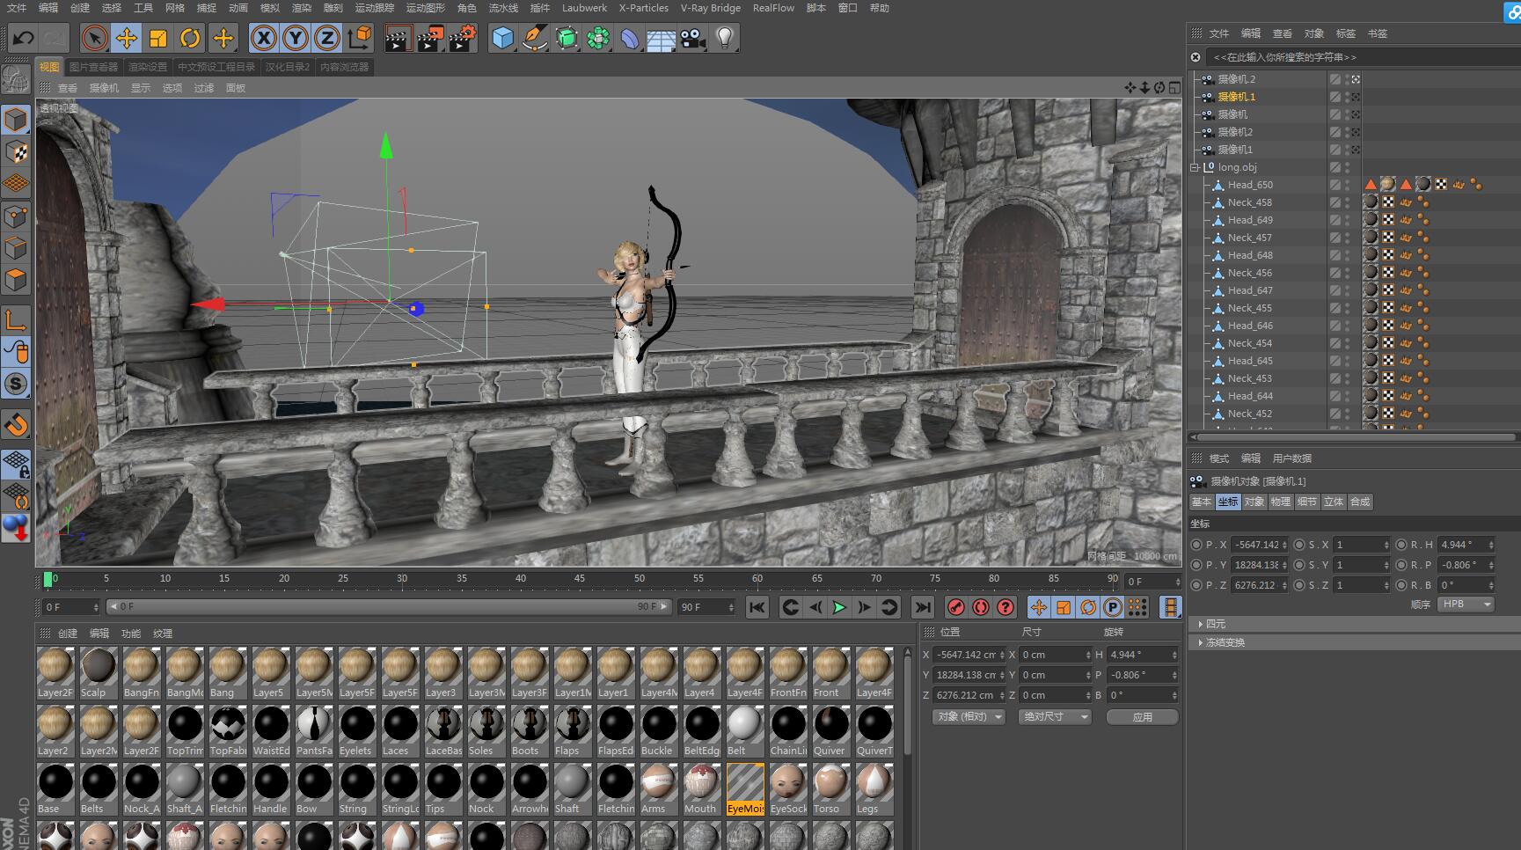Toggle the X axis lock icon
The height and width of the screenshot is (850, 1521).
pyautogui.click(x=263, y=38)
